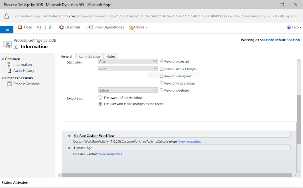Enable the Record fields change checkbox
Image resolution: width=303 pixels, height=188 pixels.
coord(161,83)
